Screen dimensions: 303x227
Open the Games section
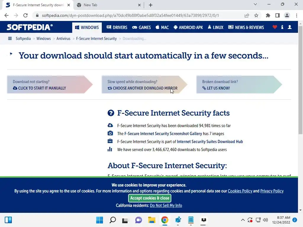141,27
